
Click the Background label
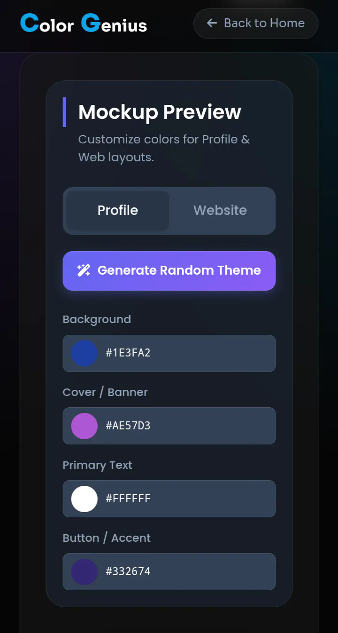tap(97, 319)
